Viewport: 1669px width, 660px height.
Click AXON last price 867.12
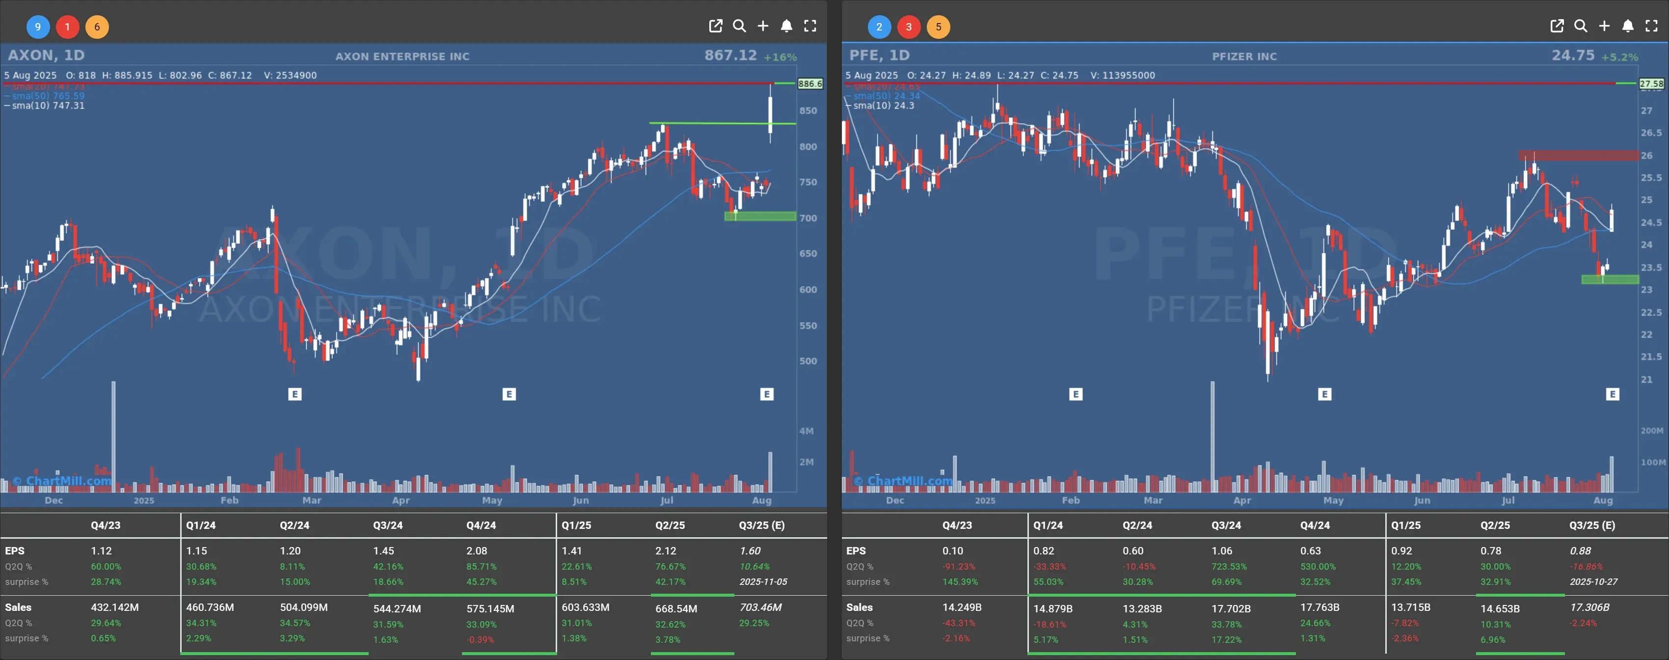click(731, 55)
